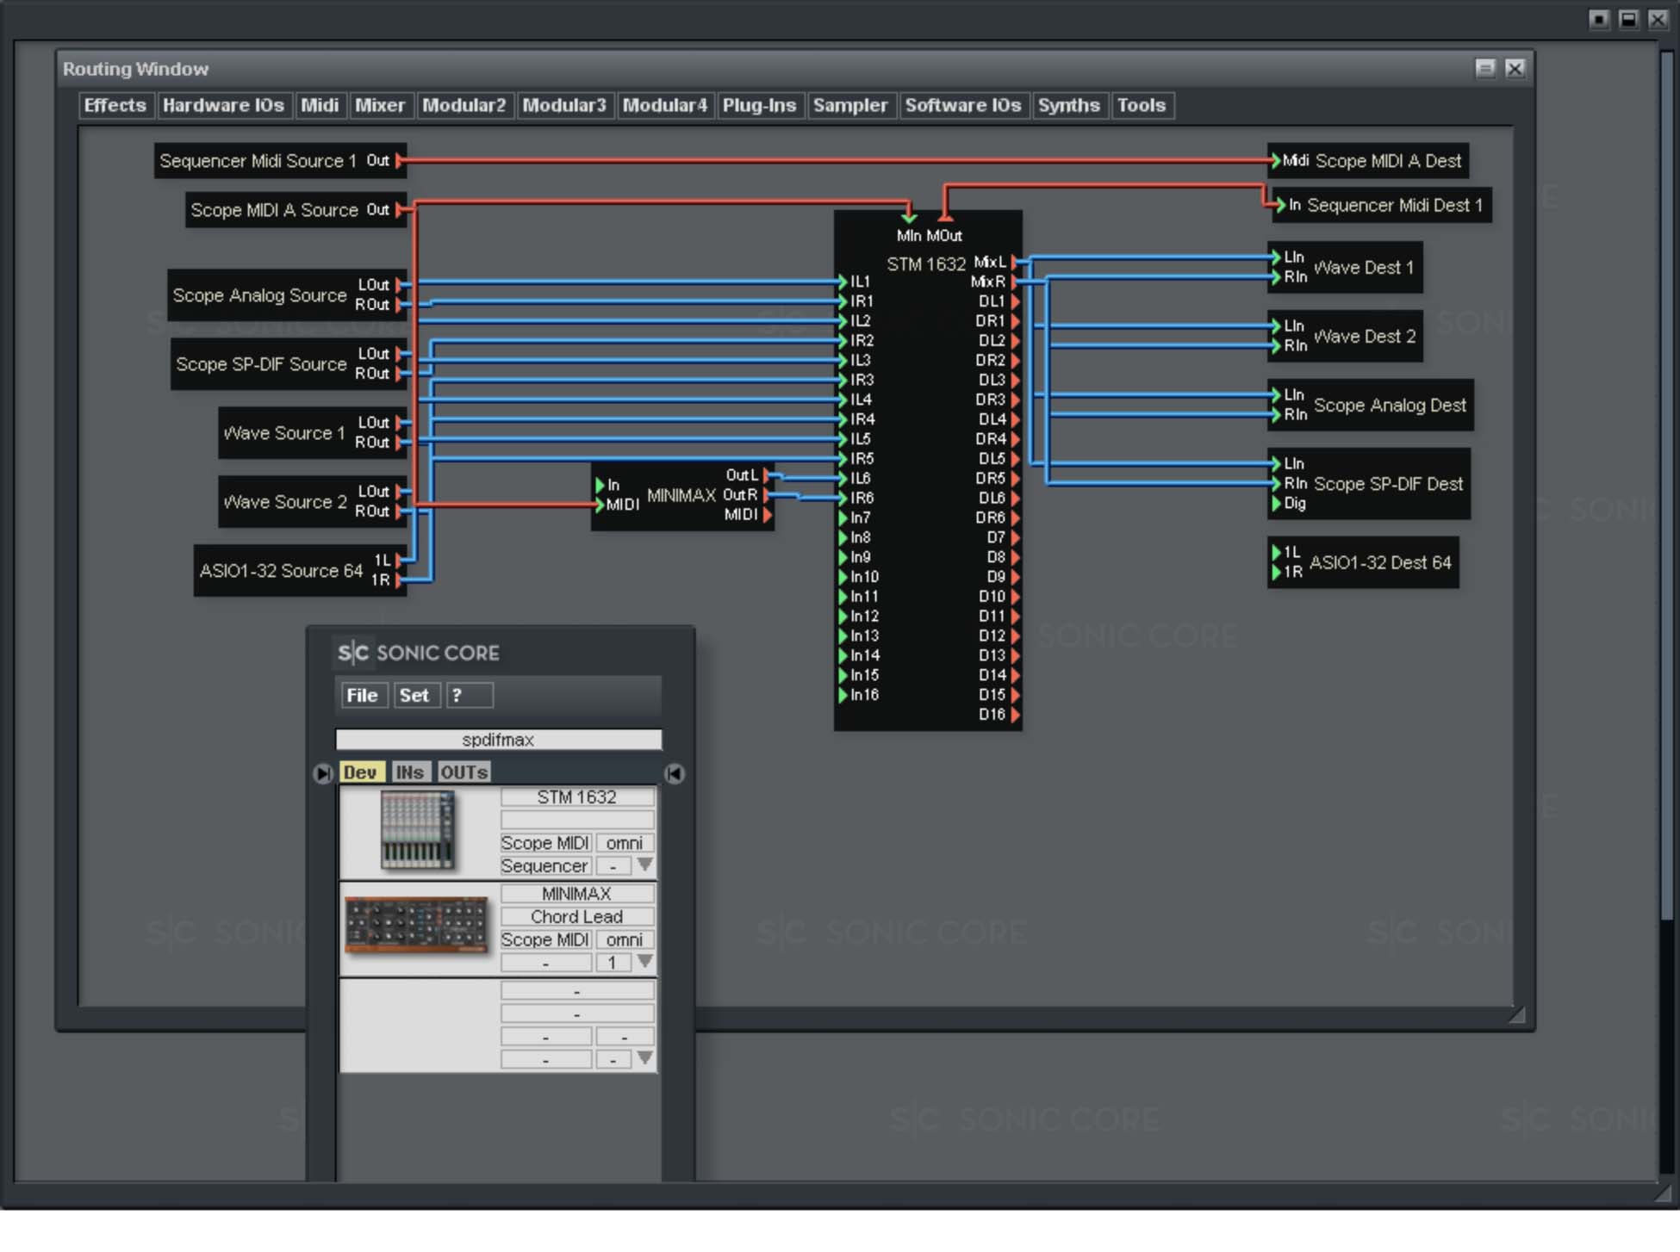Open the channel 1 dropdown for MINIMAX
Image resolution: width=1680 pixels, height=1252 pixels.
(644, 962)
